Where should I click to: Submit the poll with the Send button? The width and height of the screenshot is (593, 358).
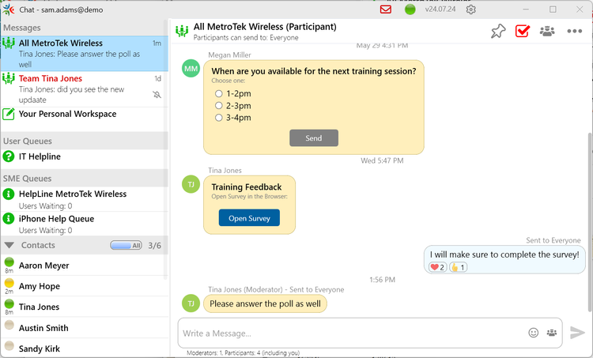tap(314, 138)
